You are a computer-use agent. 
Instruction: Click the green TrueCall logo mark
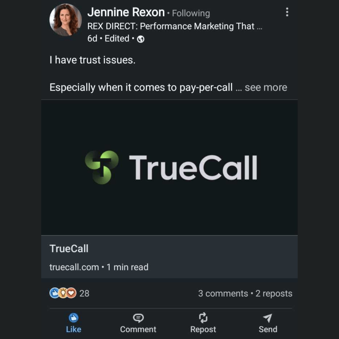tap(102, 167)
